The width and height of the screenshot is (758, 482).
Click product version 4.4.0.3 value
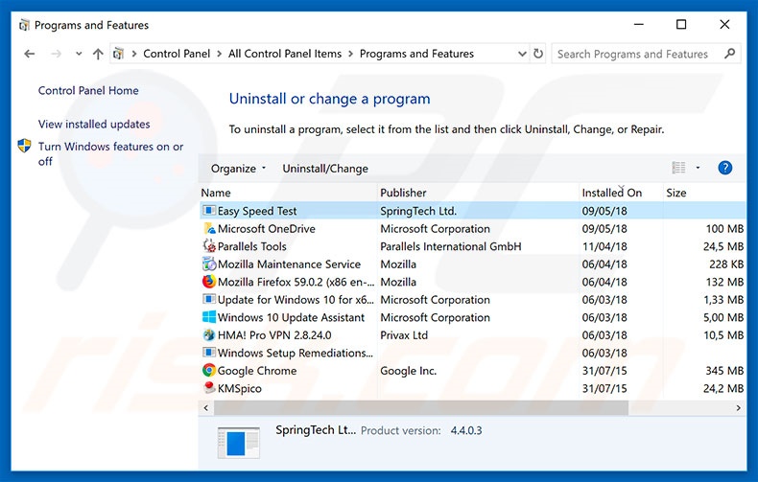(x=466, y=430)
